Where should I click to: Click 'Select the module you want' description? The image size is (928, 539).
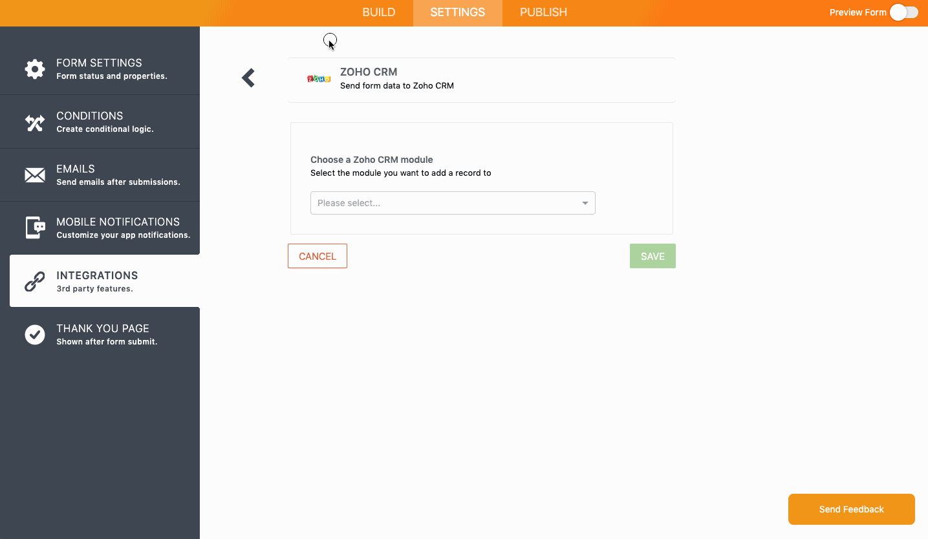(401, 173)
